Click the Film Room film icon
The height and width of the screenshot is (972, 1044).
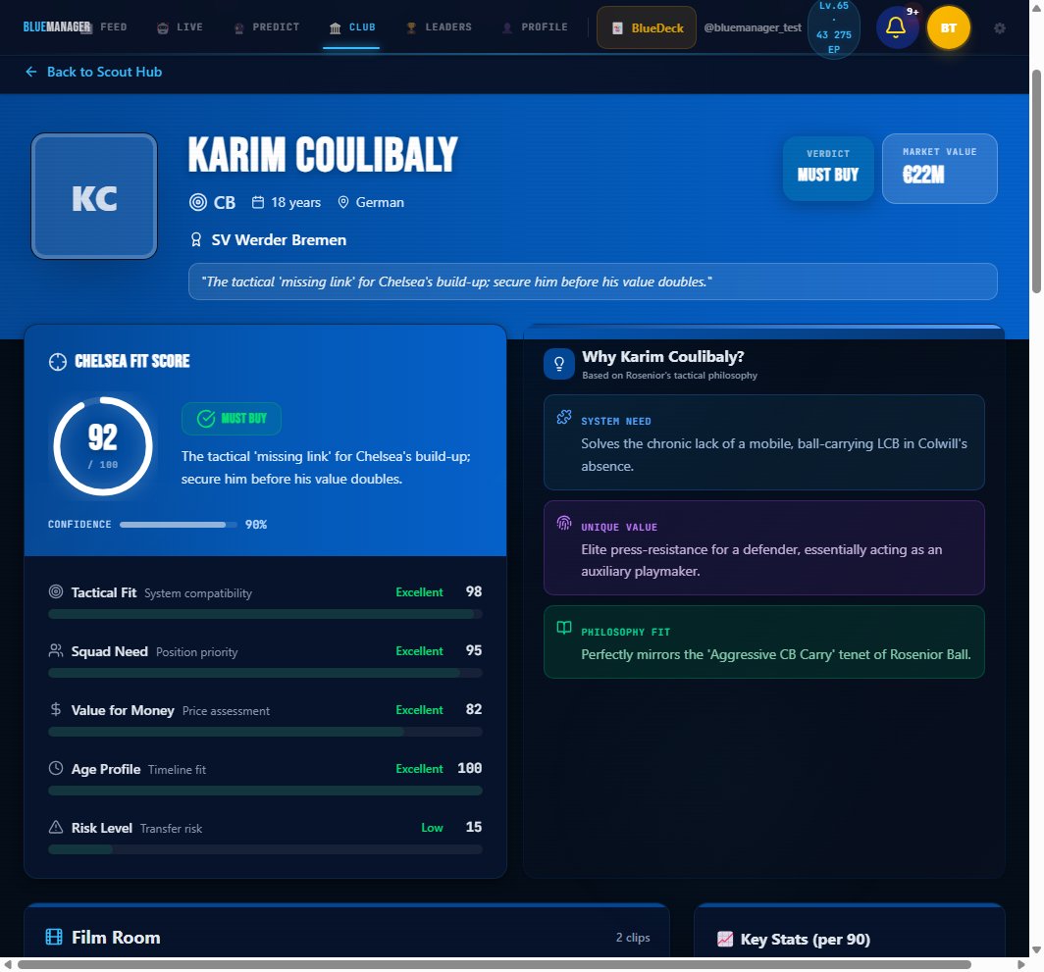click(x=54, y=937)
